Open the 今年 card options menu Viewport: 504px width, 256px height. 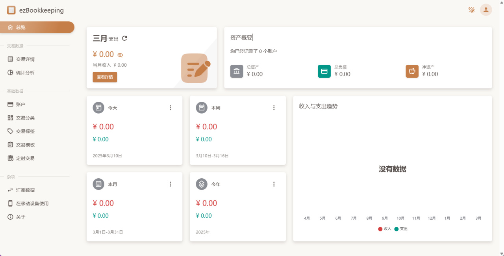[x=274, y=184]
